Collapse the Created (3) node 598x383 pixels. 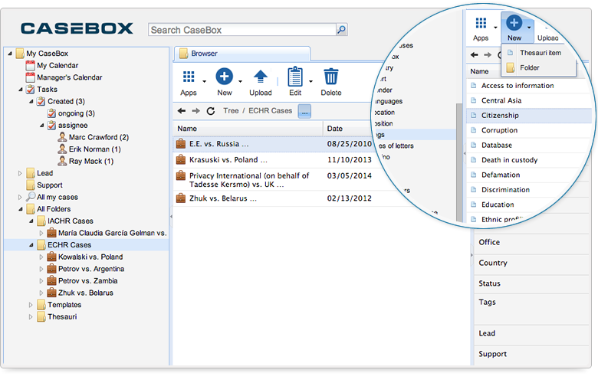(x=31, y=101)
